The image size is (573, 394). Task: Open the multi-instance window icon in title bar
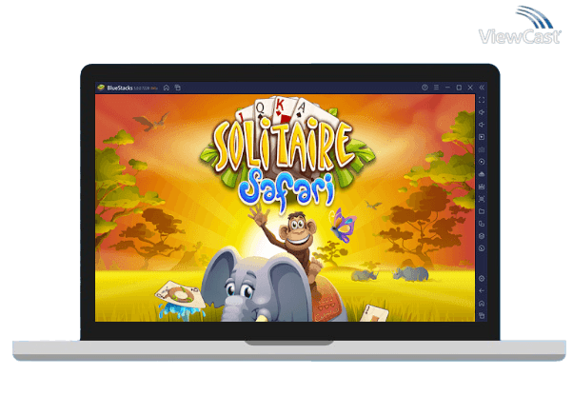(178, 88)
